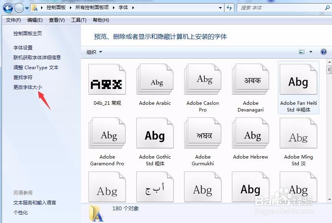
Task: Expand the arrow after 控制面板 in the path
Action: click(x=70, y=8)
